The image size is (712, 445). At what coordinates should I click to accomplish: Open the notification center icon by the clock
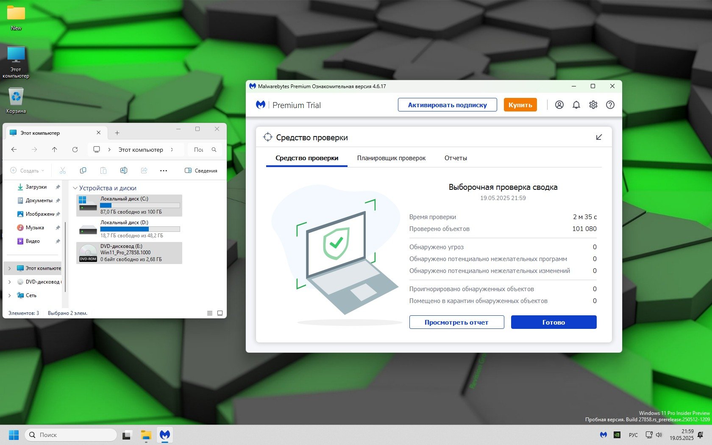pos(701,435)
